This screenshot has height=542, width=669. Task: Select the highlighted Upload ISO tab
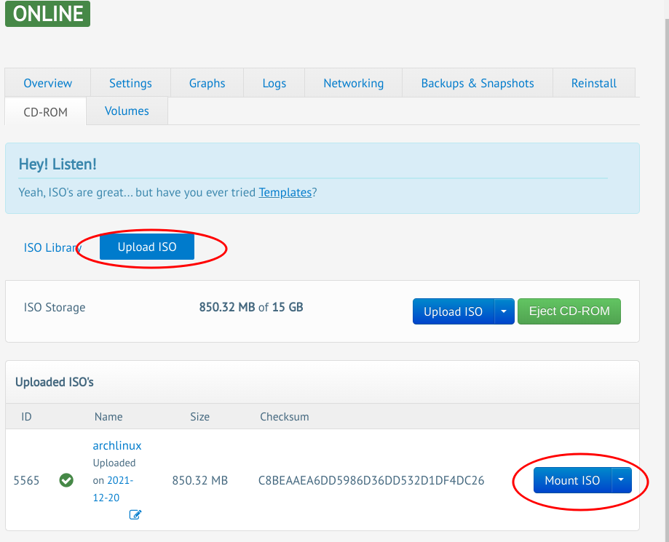click(147, 247)
